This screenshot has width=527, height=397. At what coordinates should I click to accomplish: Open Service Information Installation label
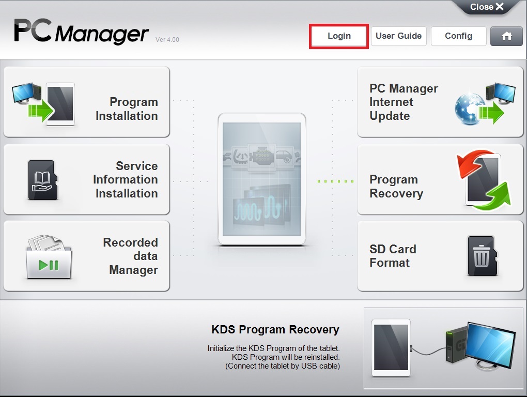126,179
